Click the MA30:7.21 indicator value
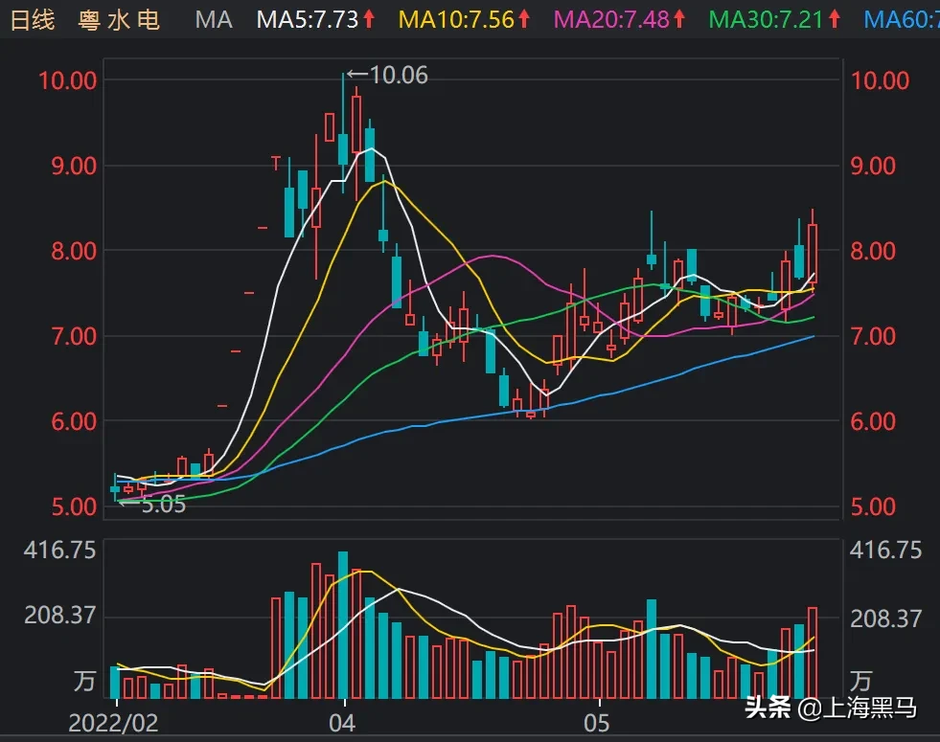 [x=766, y=20]
